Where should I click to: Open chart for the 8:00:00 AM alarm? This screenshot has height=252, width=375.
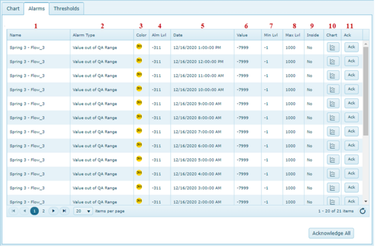pyautogui.click(x=333, y=118)
